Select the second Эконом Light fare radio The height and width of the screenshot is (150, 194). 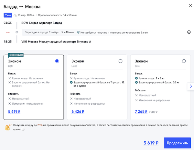tap(121, 61)
